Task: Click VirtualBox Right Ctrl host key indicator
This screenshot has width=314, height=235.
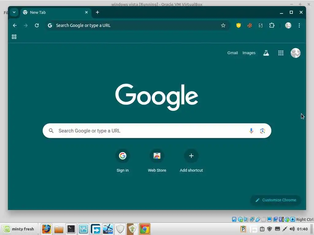Action: click(304, 219)
